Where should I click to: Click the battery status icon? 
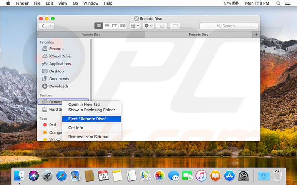click(x=236, y=3)
